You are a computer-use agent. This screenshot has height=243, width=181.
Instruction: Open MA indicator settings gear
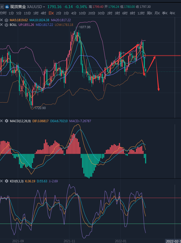(x=7, y=20)
